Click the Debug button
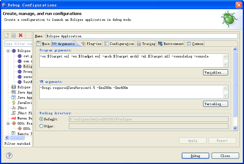The height and width of the screenshot is (164, 244). (x=196, y=156)
